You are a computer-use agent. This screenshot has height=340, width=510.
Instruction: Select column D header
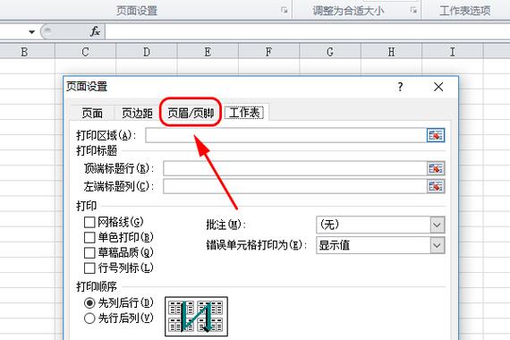(x=147, y=52)
